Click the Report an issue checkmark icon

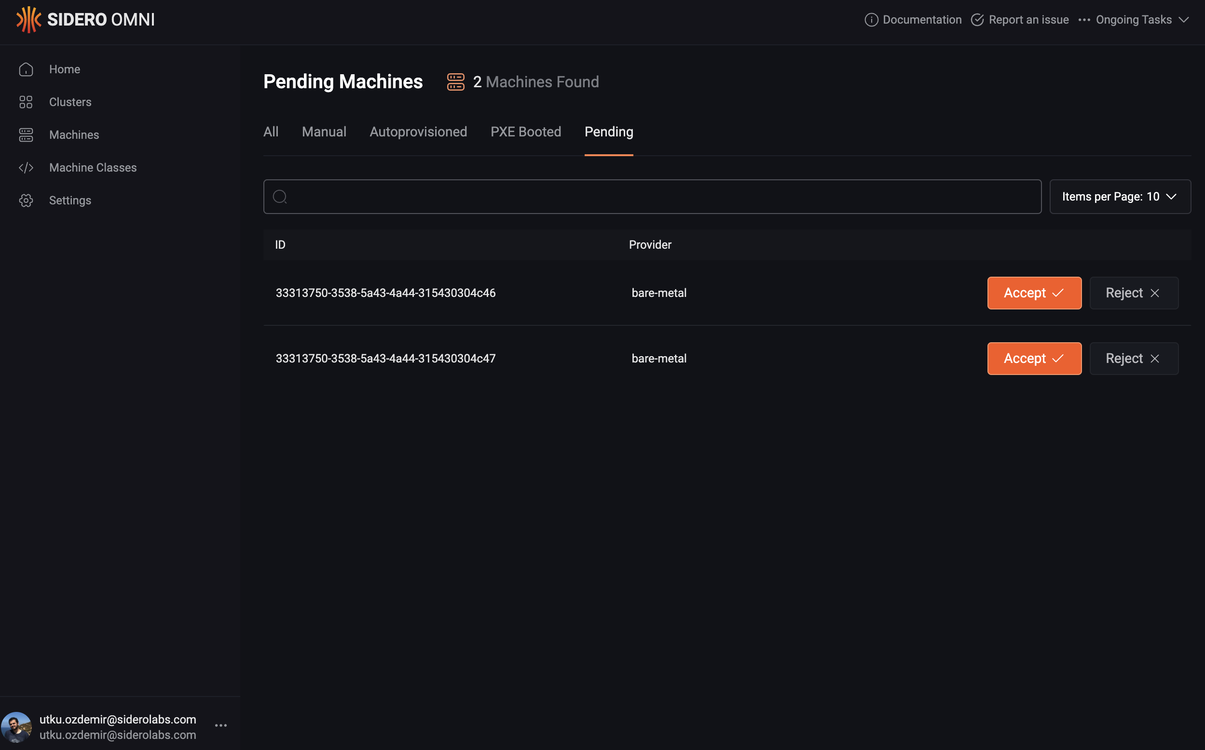point(977,20)
